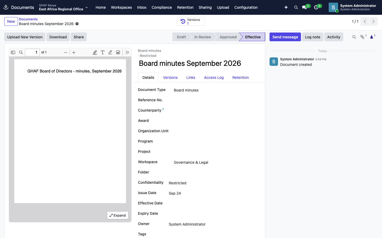Select the PDF add image tool
The height and width of the screenshot is (238, 382).
pos(118,52)
